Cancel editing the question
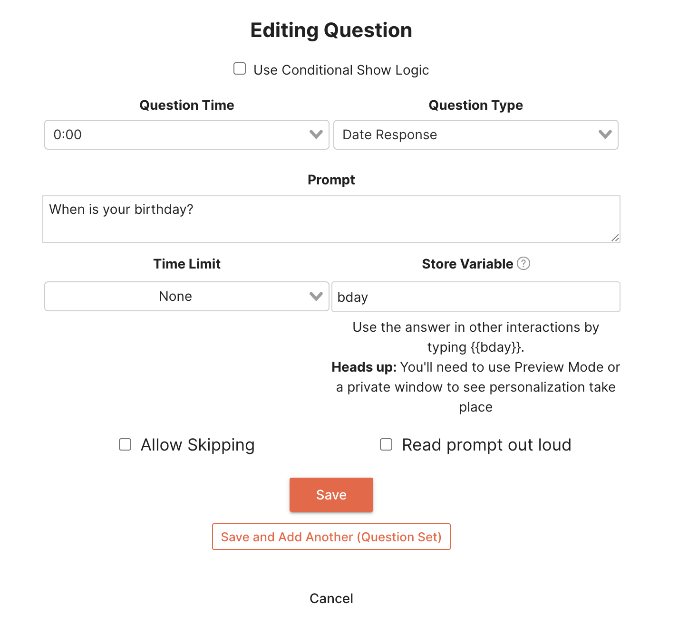Viewport: 698px width, 634px height. point(331,598)
